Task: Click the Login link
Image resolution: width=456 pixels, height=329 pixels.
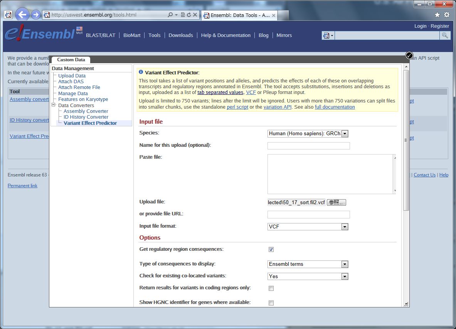Action: click(x=420, y=26)
